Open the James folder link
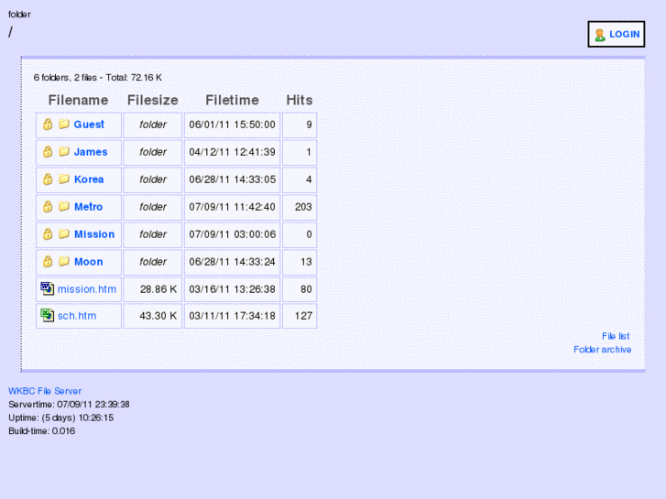 [91, 152]
